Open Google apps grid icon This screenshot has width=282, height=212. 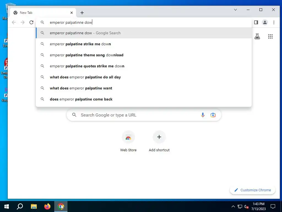pyautogui.click(x=270, y=36)
